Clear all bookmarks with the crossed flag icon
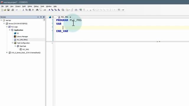Screen dimensions: 189x106 click(x=58, y=10)
